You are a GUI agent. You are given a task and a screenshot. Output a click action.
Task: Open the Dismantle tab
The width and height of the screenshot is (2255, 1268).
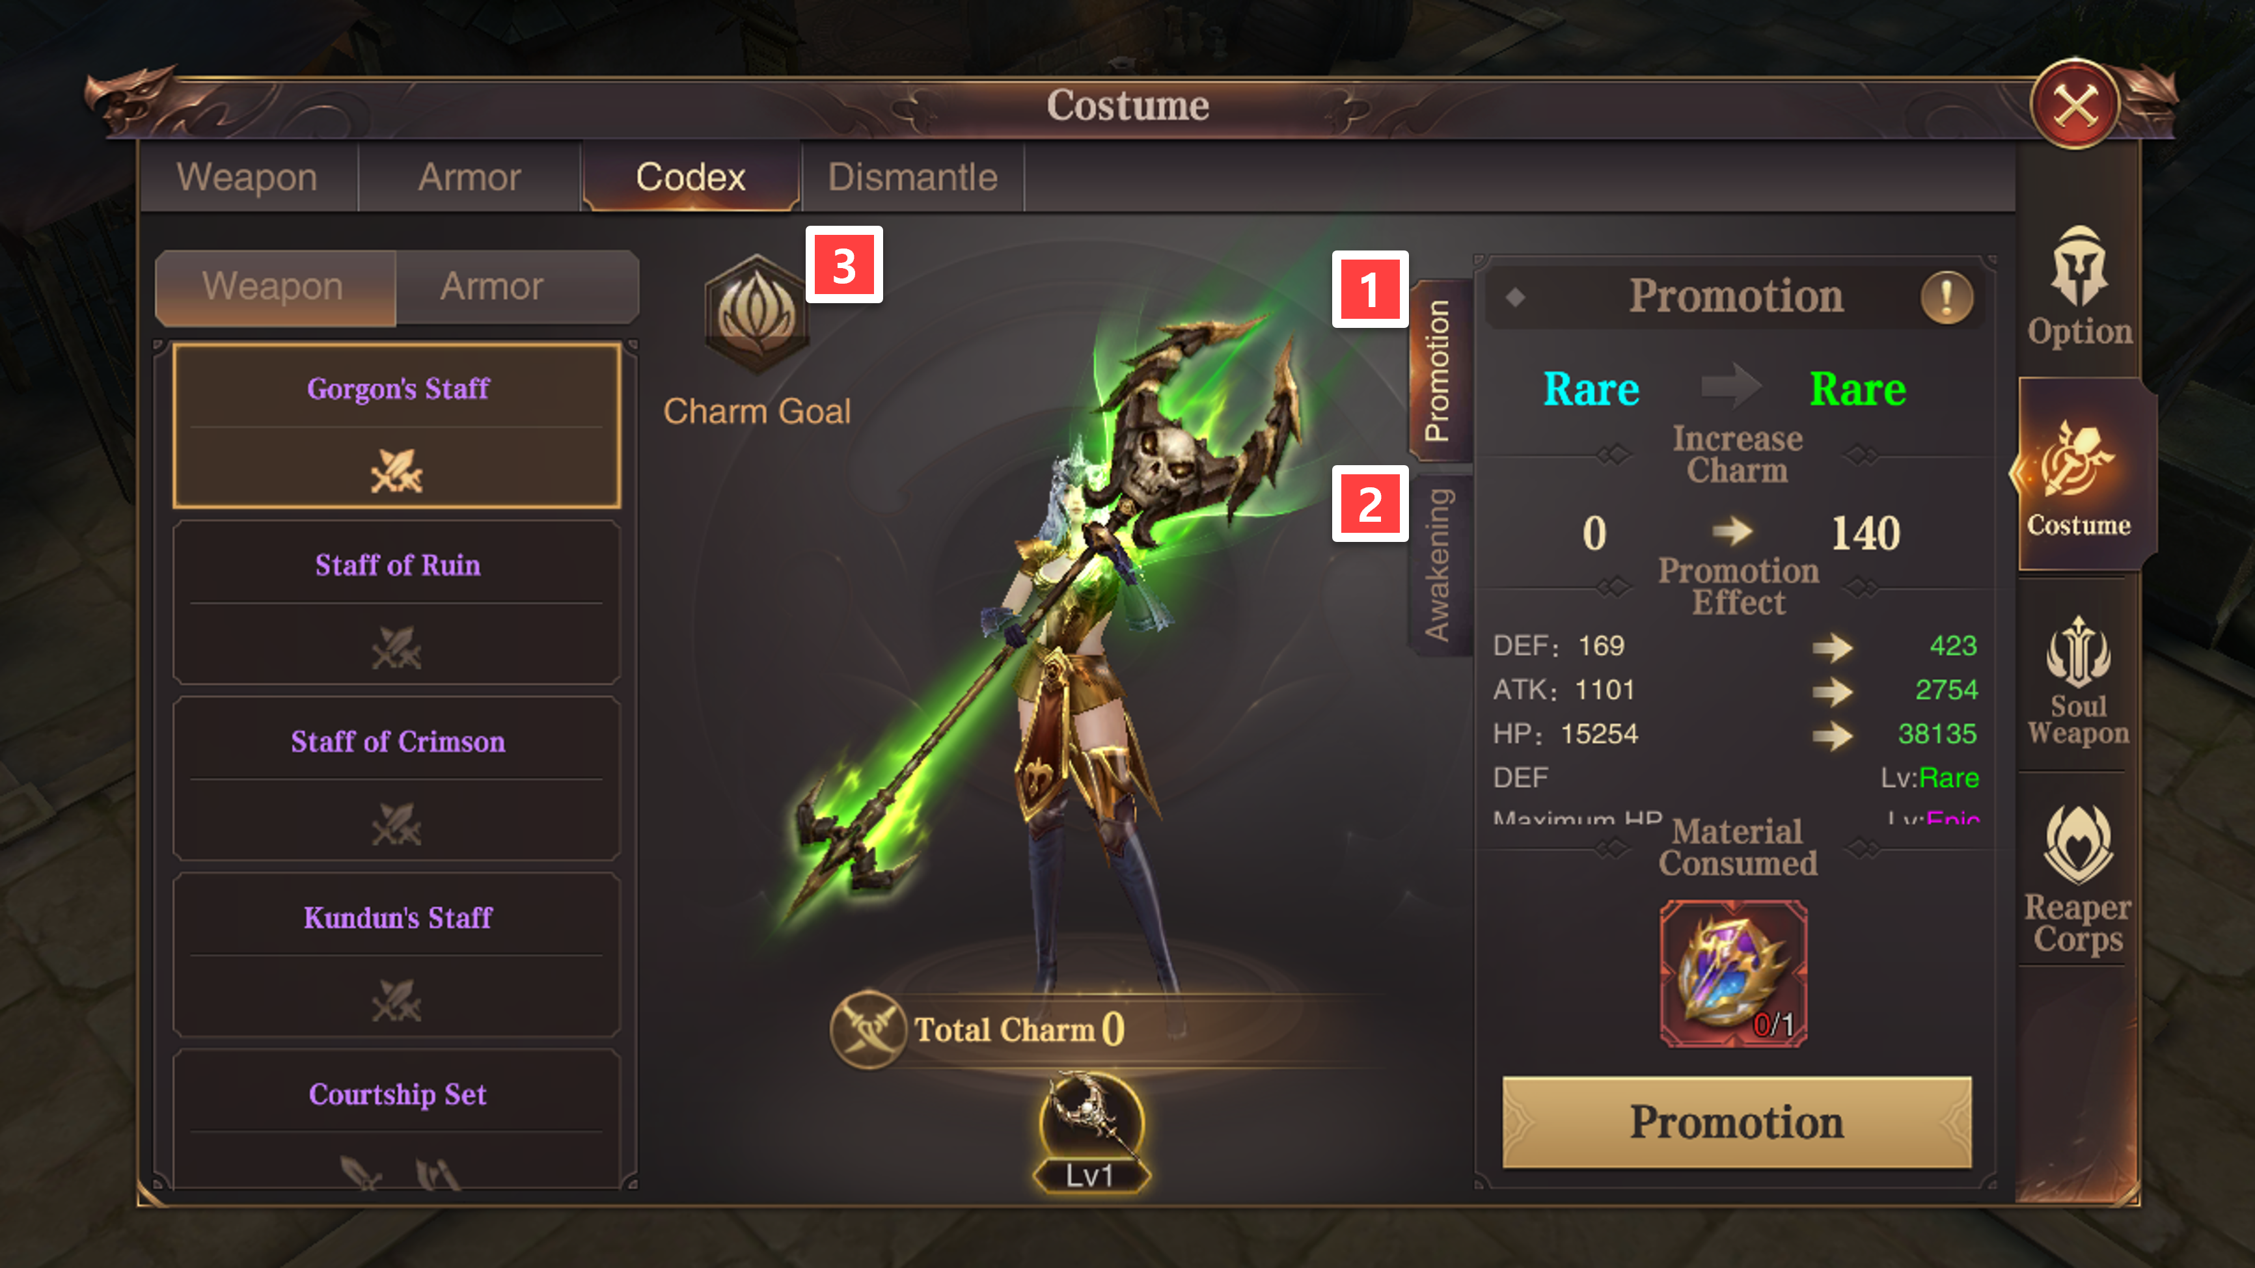[x=912, y=178]
